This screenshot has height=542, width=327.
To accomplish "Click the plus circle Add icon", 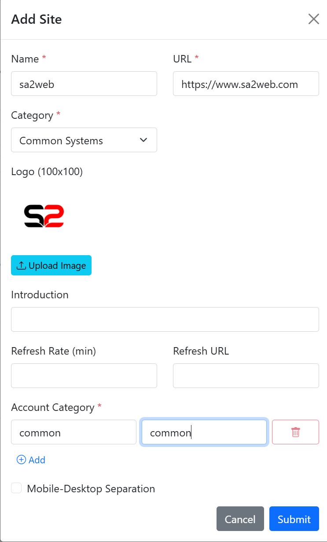I will [x=21, y=460].
